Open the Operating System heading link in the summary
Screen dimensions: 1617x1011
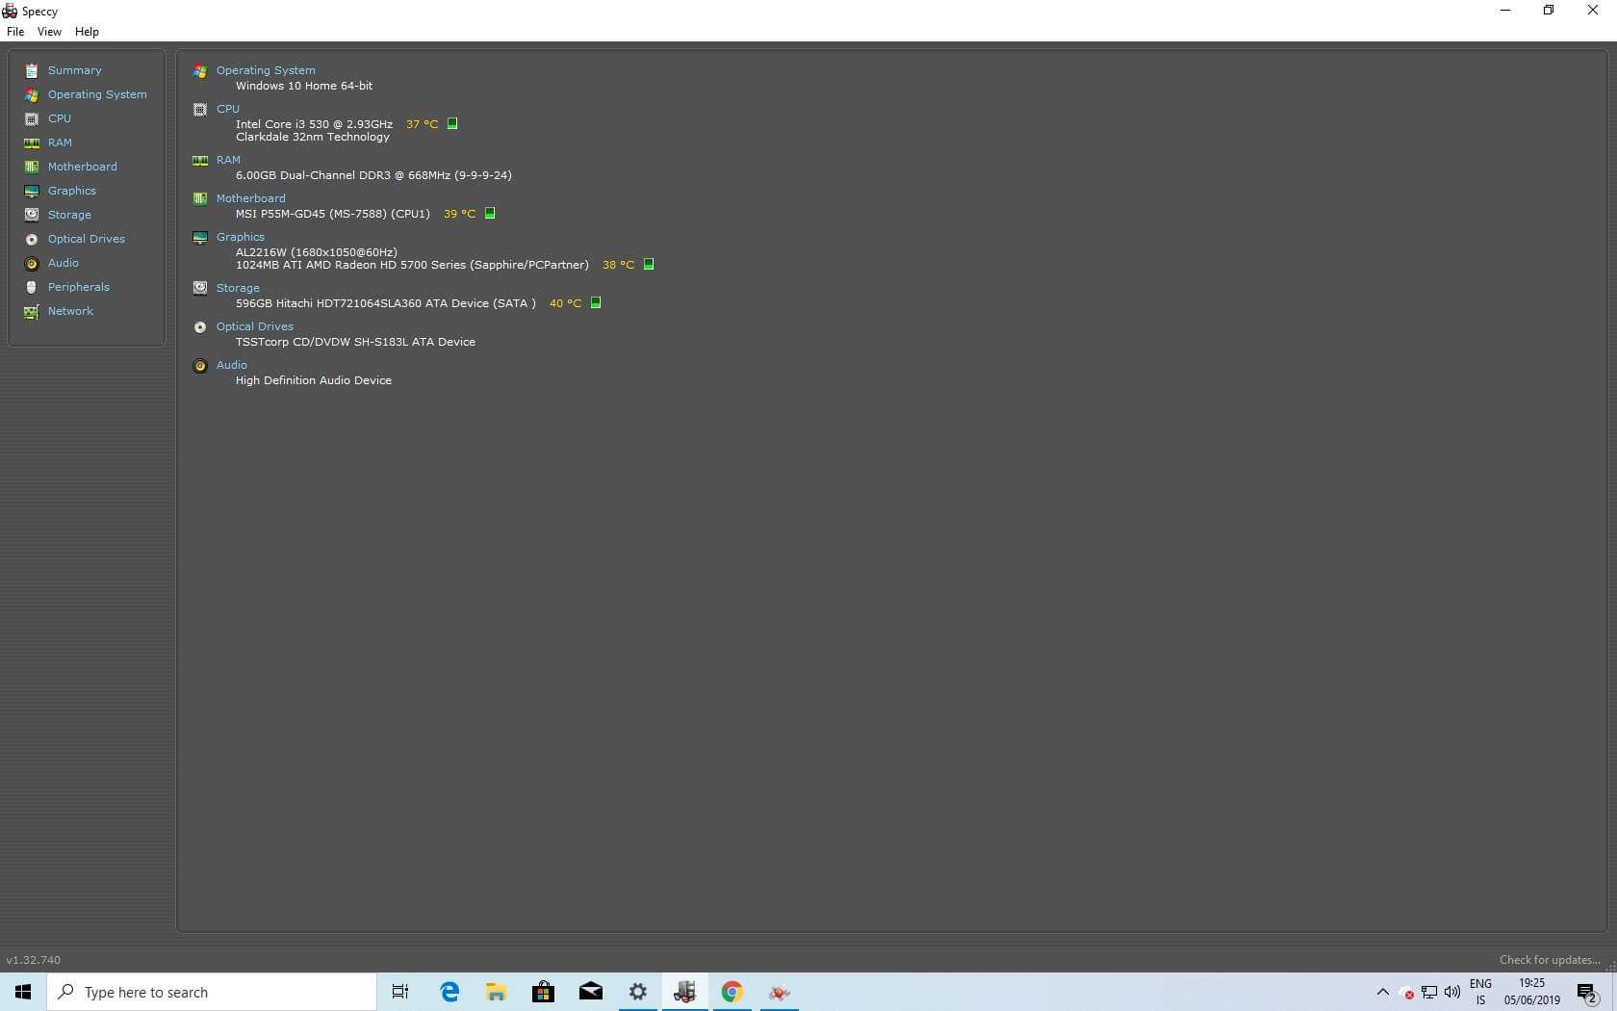pos(266,70)
